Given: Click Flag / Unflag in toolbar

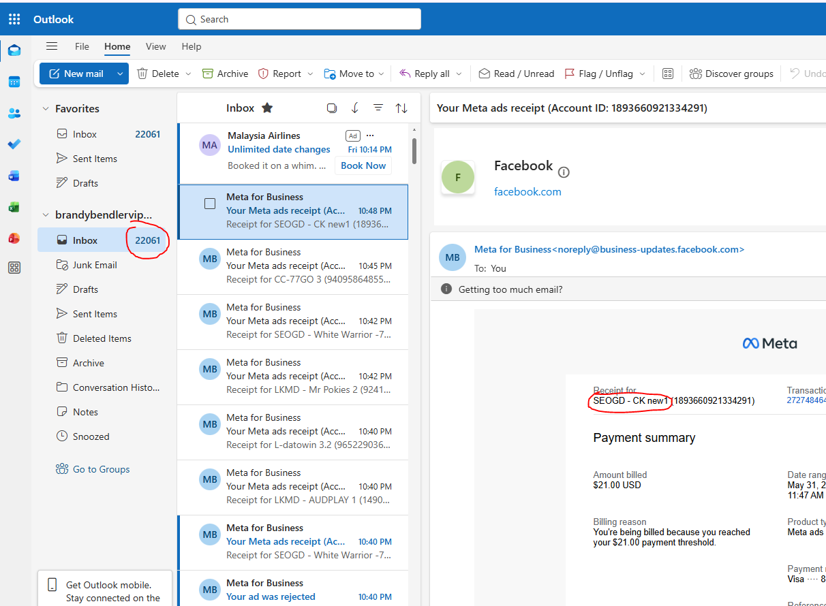Looking at the screenshot, I should [599, 74].
